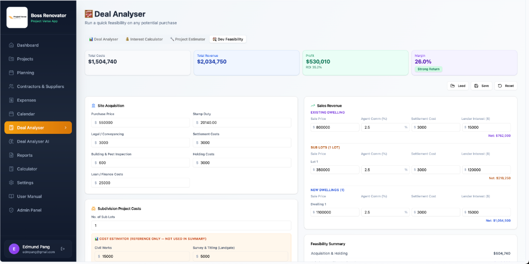Viewport: 529px width, 264px height.
Task: Click Lot 1 Lender Interest field
Action: pos(486,170)
